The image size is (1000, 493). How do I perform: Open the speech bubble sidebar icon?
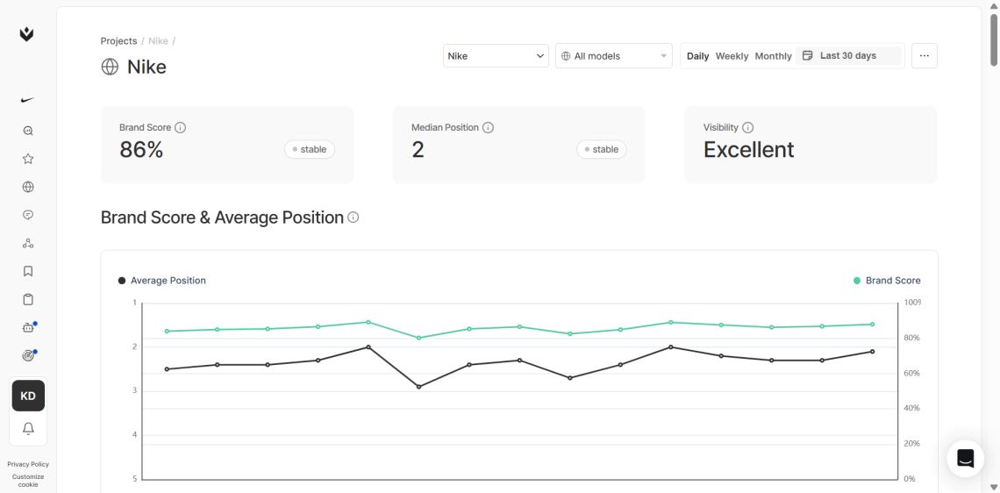pyautogui.click(x=28, y=215)
